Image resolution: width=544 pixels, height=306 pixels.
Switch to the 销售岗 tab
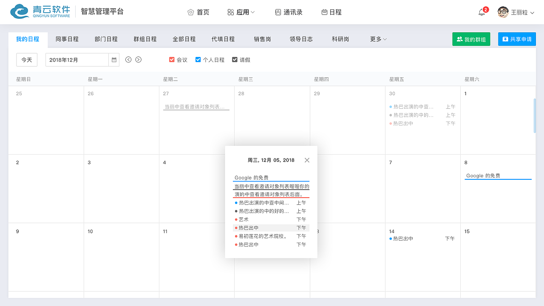263,39
